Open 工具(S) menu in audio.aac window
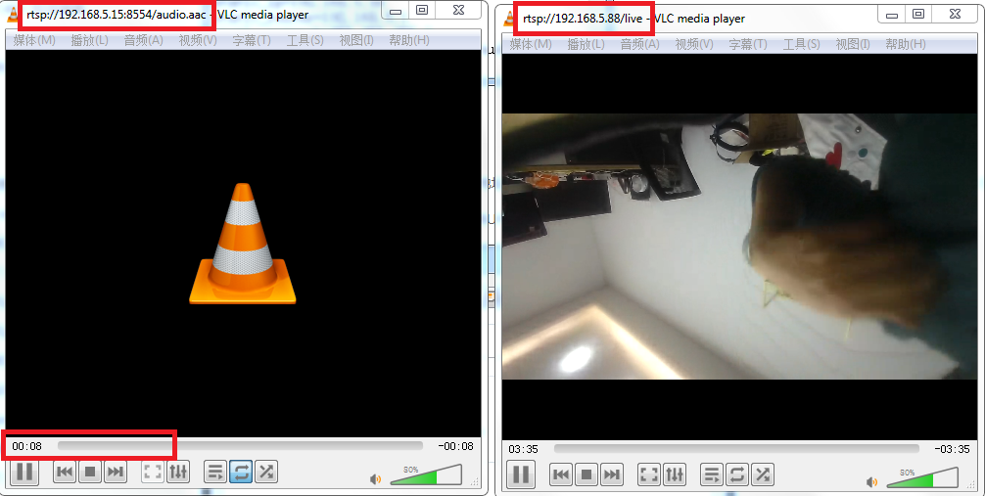The image size is (985, 496). [x=305, y=40]
